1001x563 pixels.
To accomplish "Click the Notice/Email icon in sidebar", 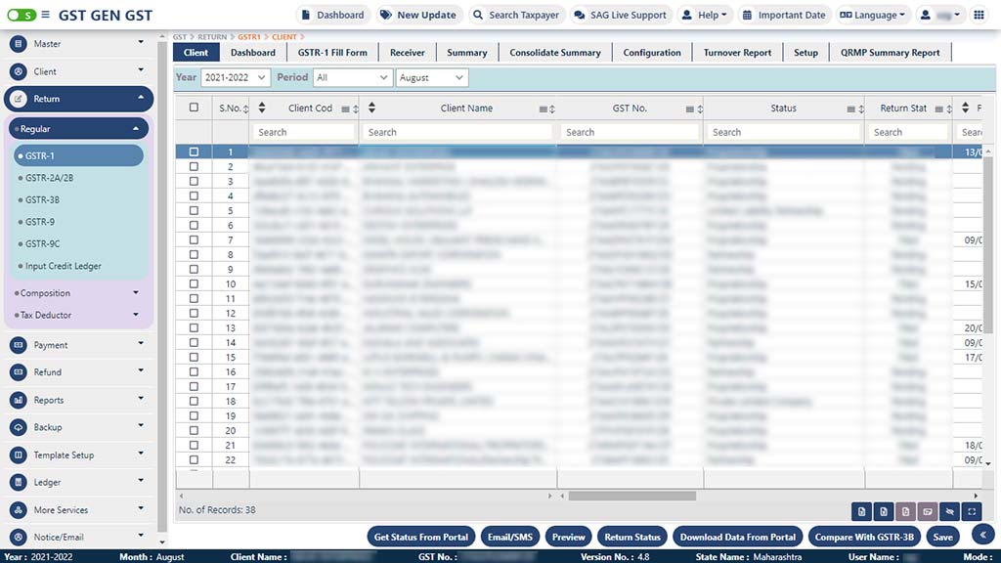I will [x=19, y=537].
